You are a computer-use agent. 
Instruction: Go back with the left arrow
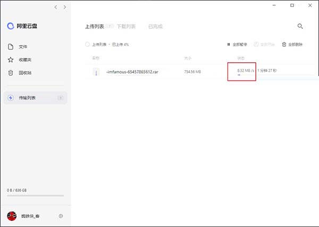[x=56, y=7]
